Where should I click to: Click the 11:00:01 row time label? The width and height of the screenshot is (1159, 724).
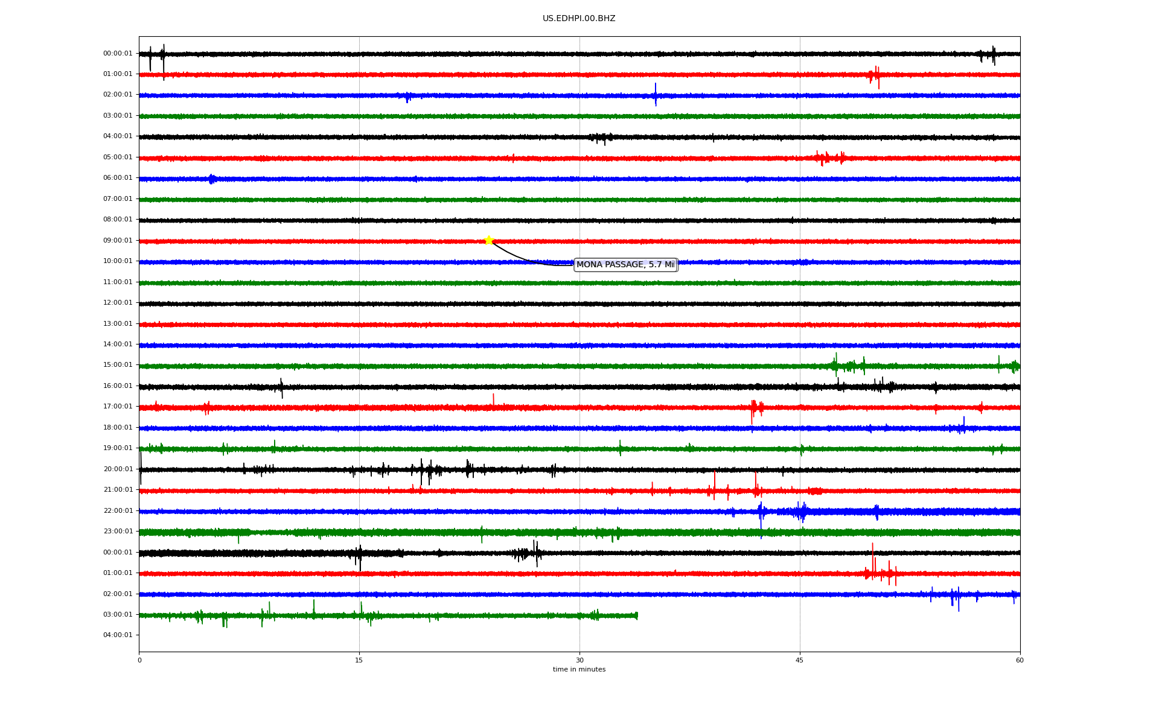[x=118, y=282]
